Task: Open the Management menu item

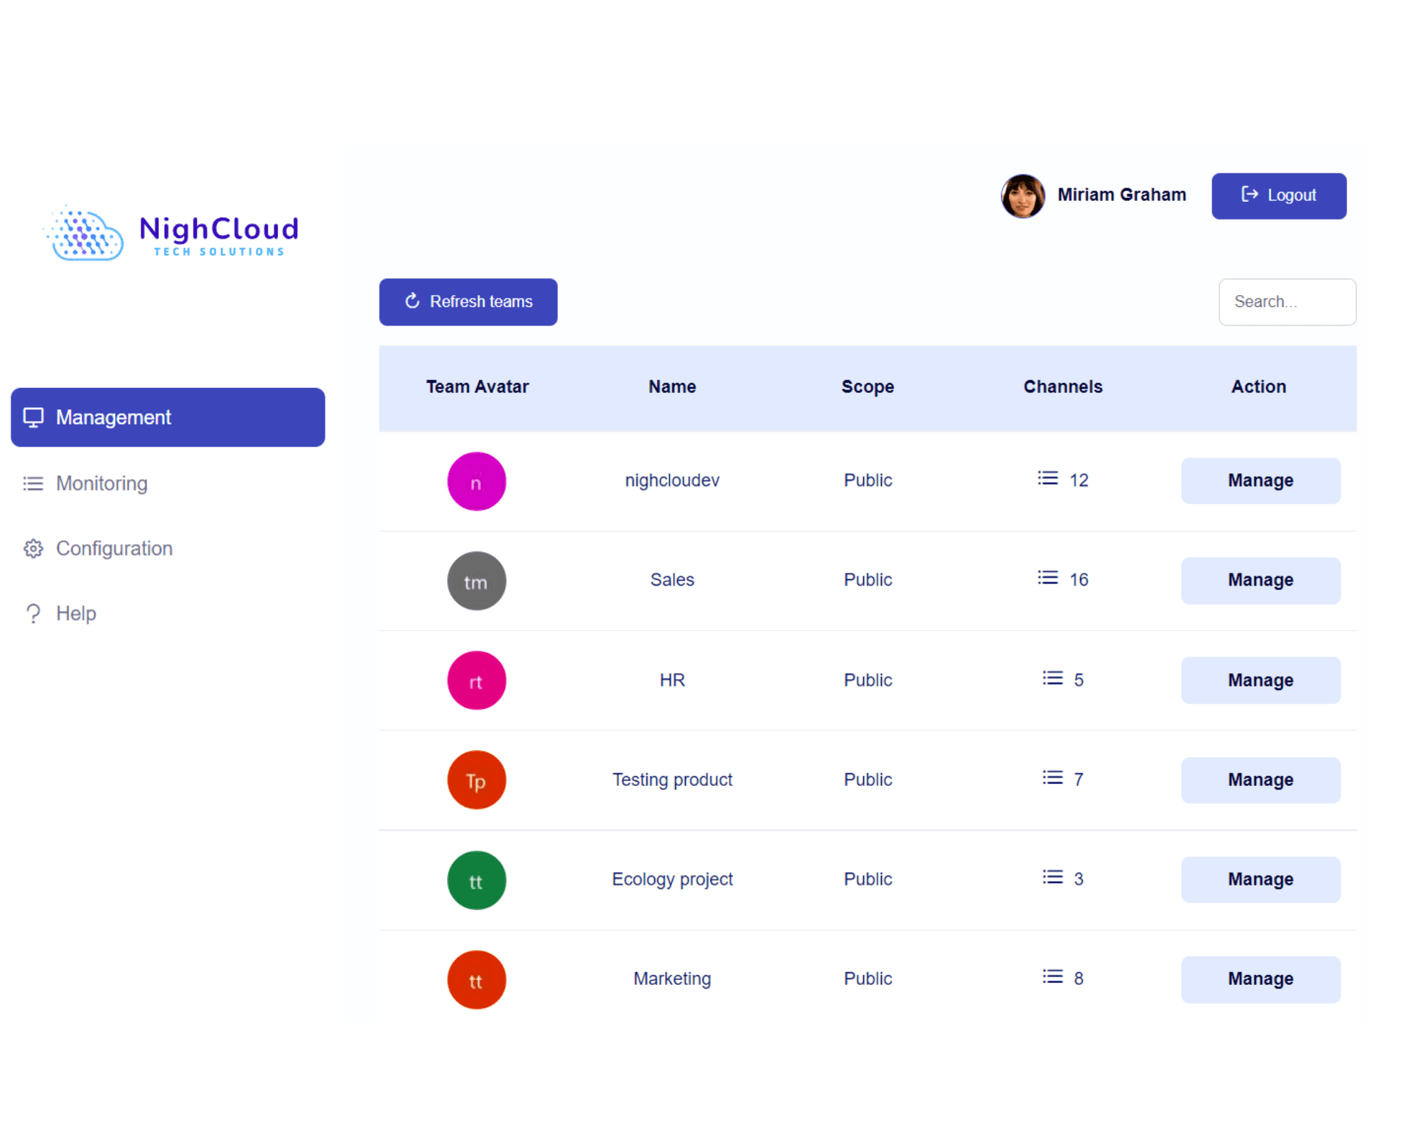Action: pyautogui.click(x=168, y=417)
